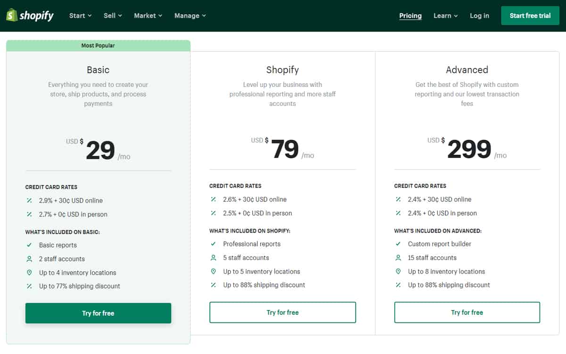Click the Shopify bag logo
Image resolution: width=566 pixels, height=354 pixels.
tap(12, 15)
